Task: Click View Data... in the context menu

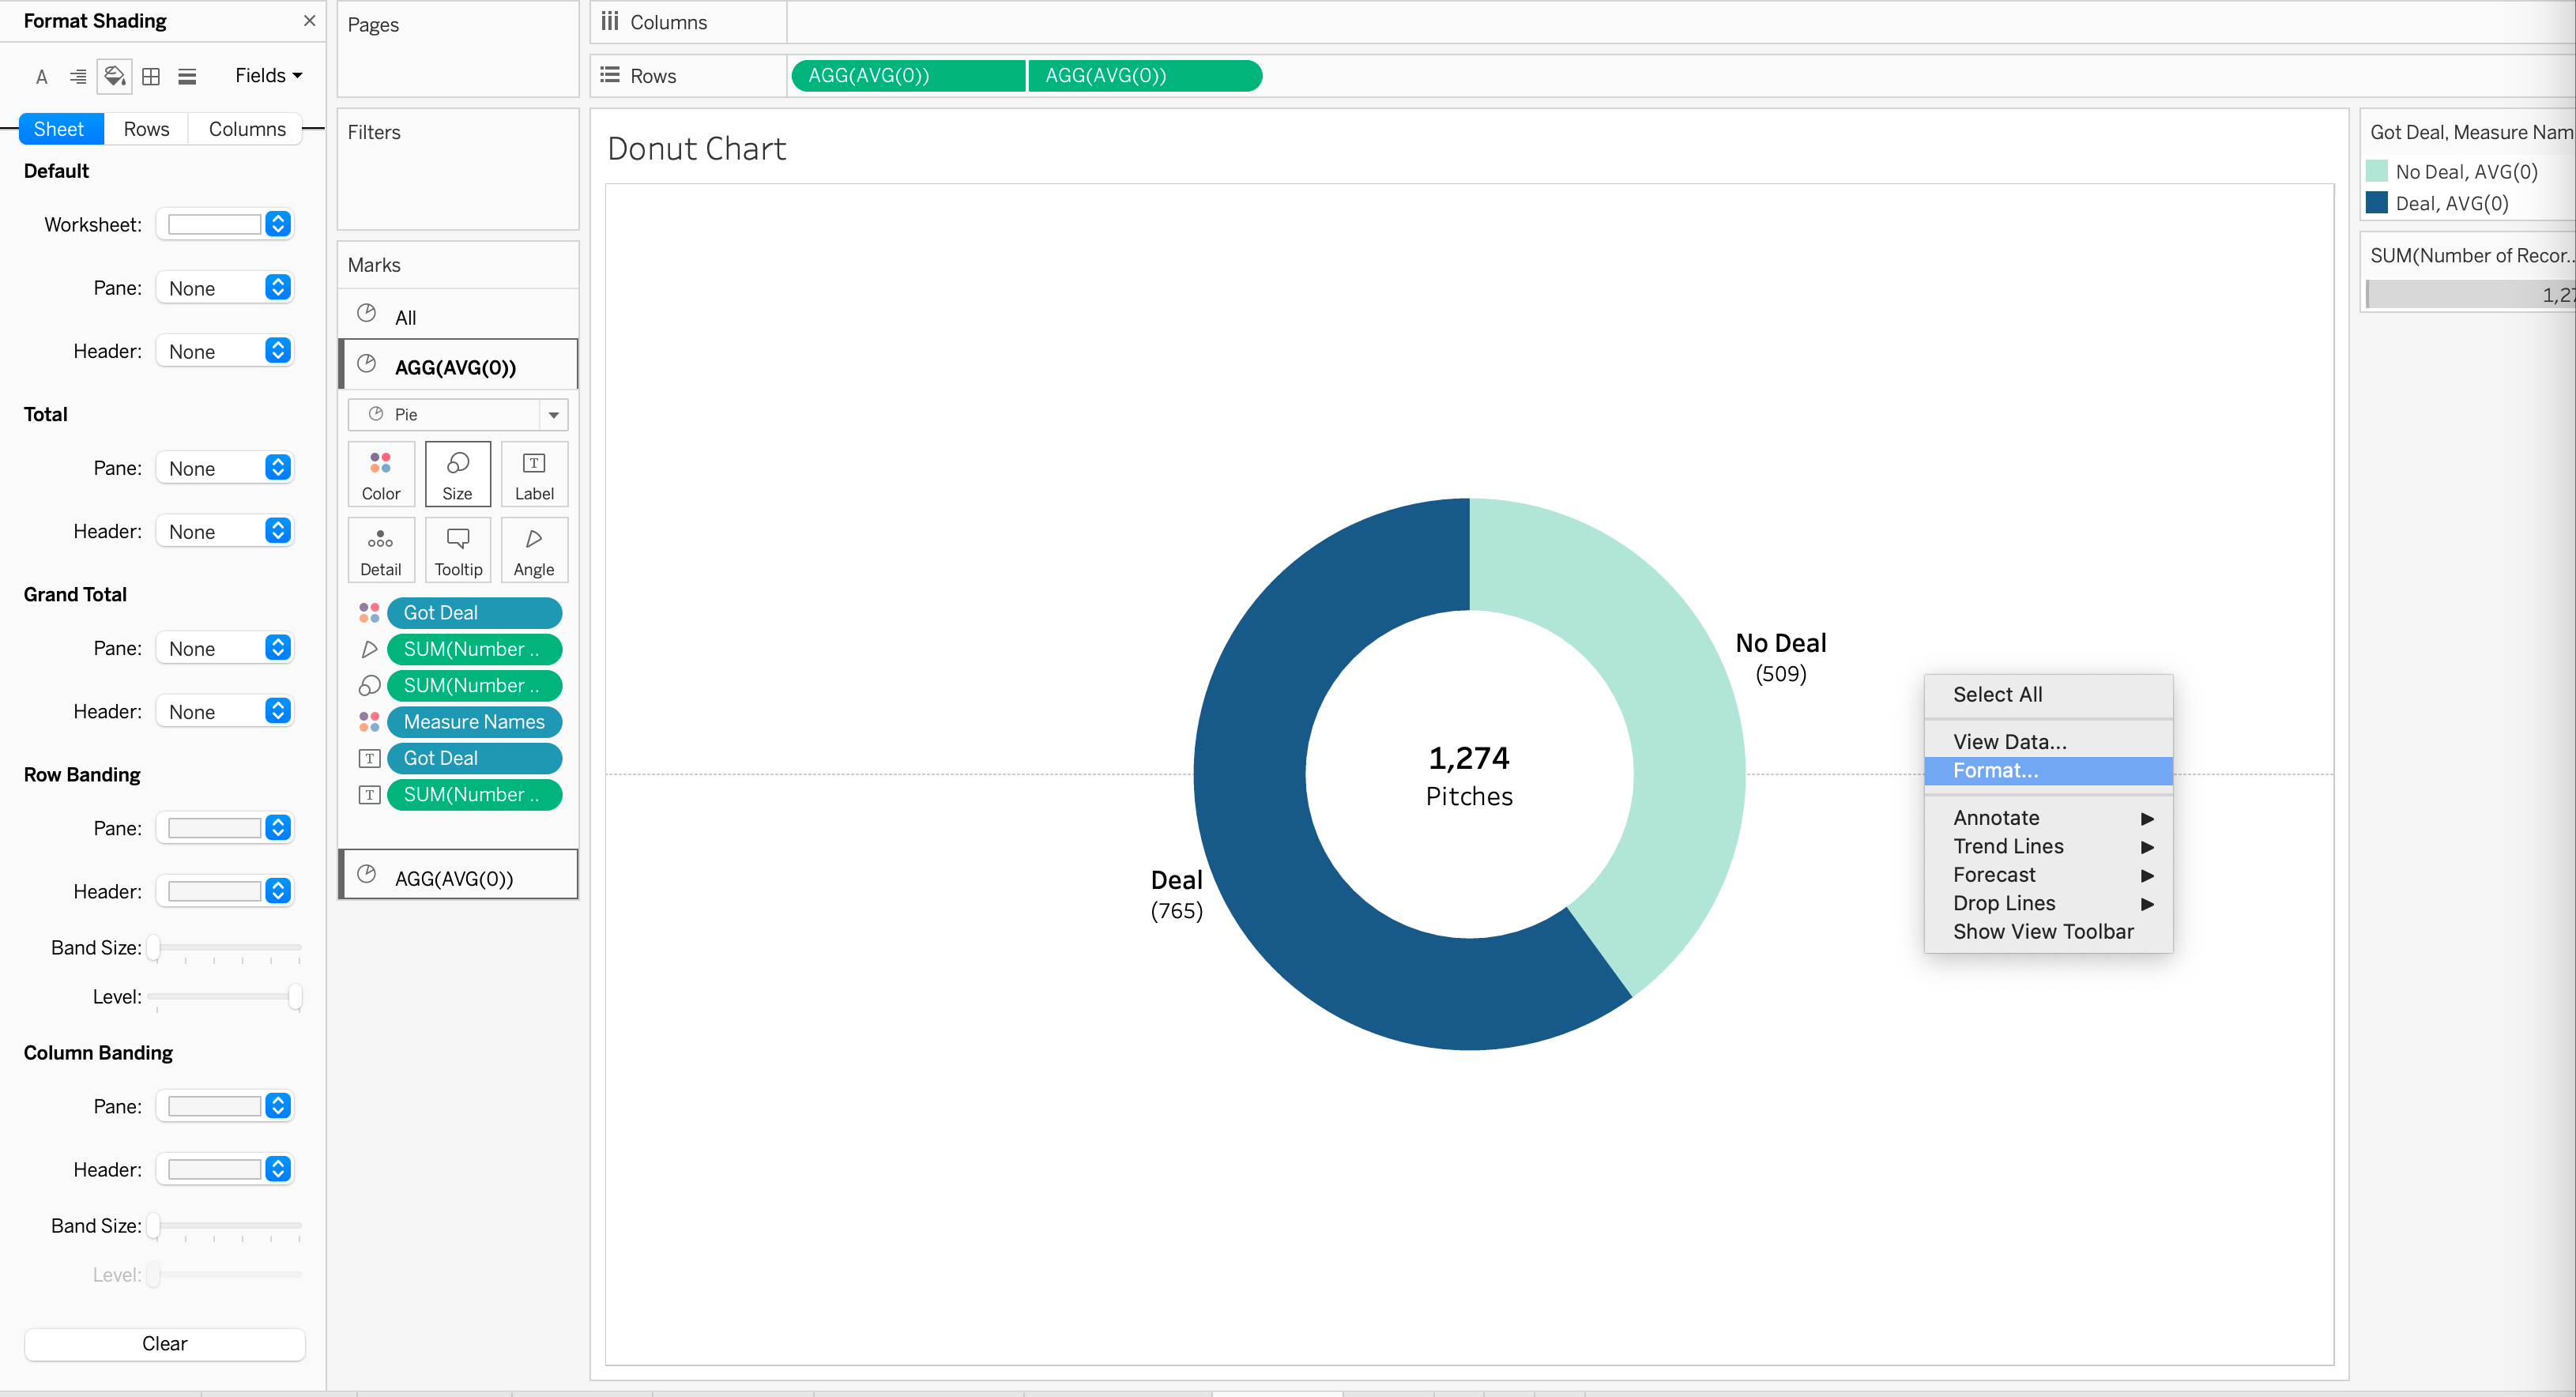Action: point(2009,742)
